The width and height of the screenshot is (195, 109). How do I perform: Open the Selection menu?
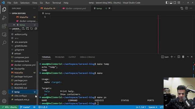25,3
